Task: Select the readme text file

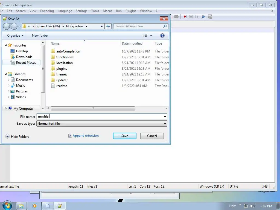Action: tap(62, 86)
